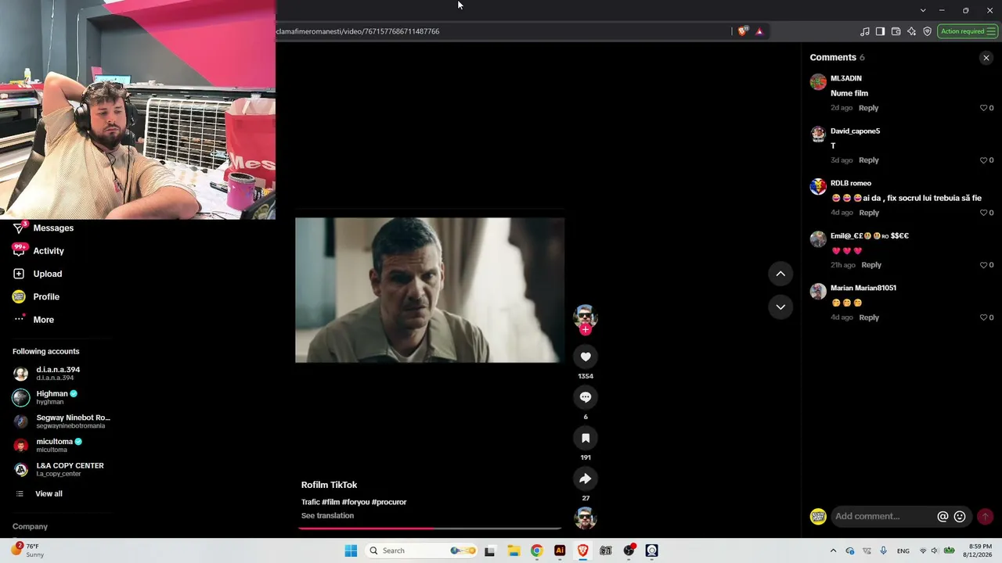Open Messages in the sidebar

point(53,228)
